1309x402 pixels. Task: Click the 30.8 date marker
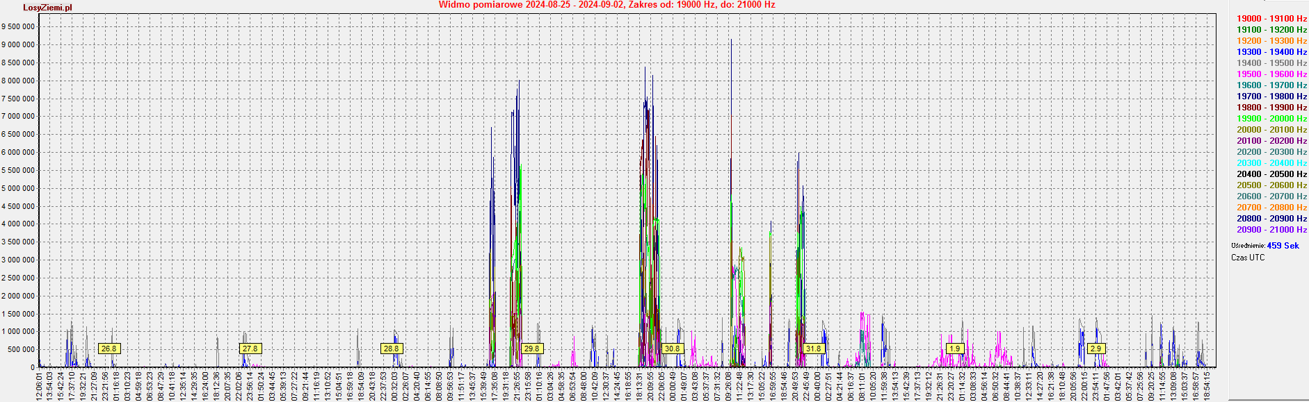(x=672, y=349)
